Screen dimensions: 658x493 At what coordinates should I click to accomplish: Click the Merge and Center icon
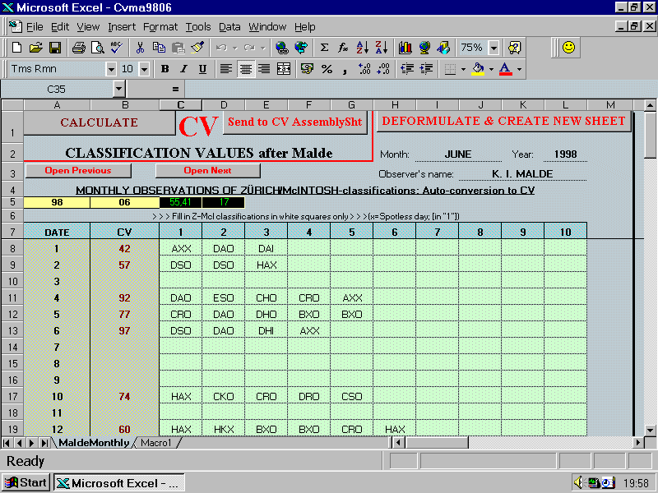[x=284, y=69]
